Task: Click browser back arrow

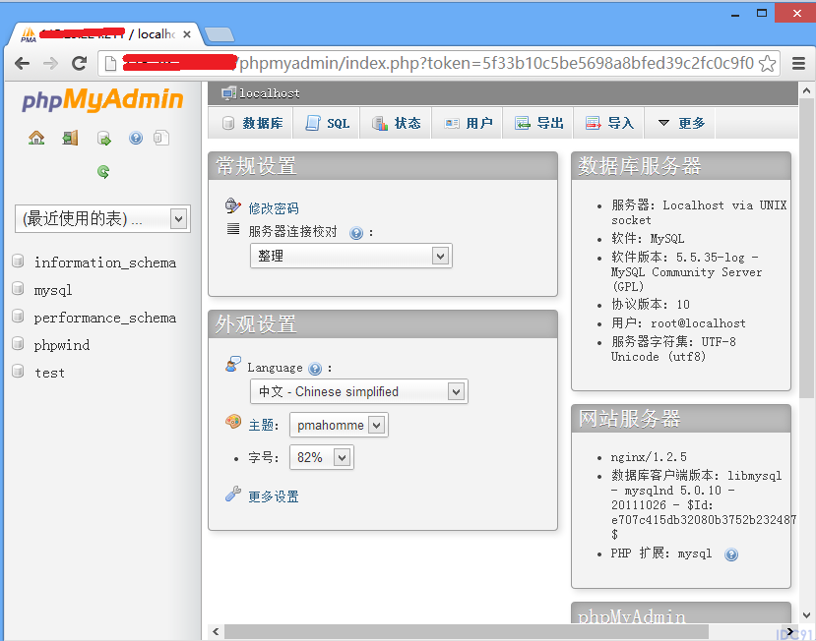Action: pyautogui.click(x=22, y=64)
